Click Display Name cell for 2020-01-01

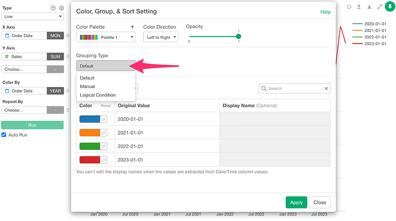[275, 119]
